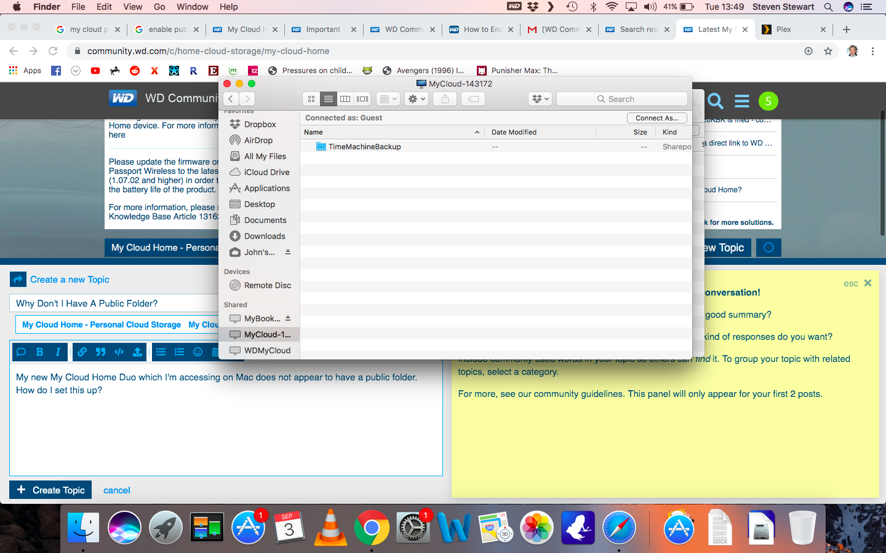Click the topic title input field
Image resolution: width=886 pixels, height=553 pixels.
coord(114,304)
